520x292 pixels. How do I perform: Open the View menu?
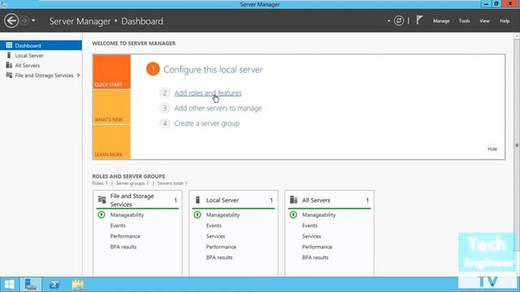pos(484,21)
